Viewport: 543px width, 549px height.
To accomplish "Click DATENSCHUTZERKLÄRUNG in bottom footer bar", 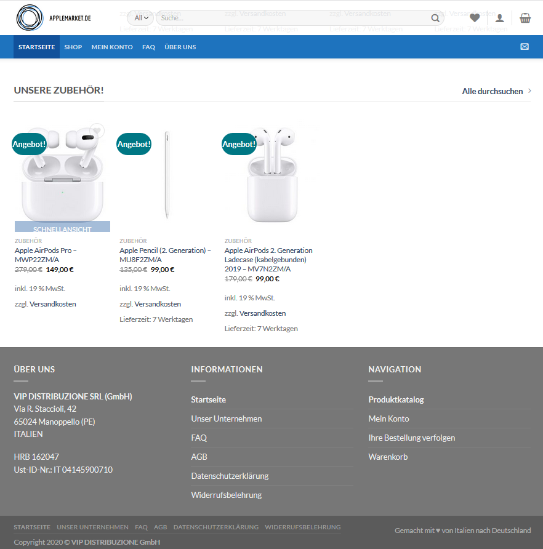I will coord(216,527).
